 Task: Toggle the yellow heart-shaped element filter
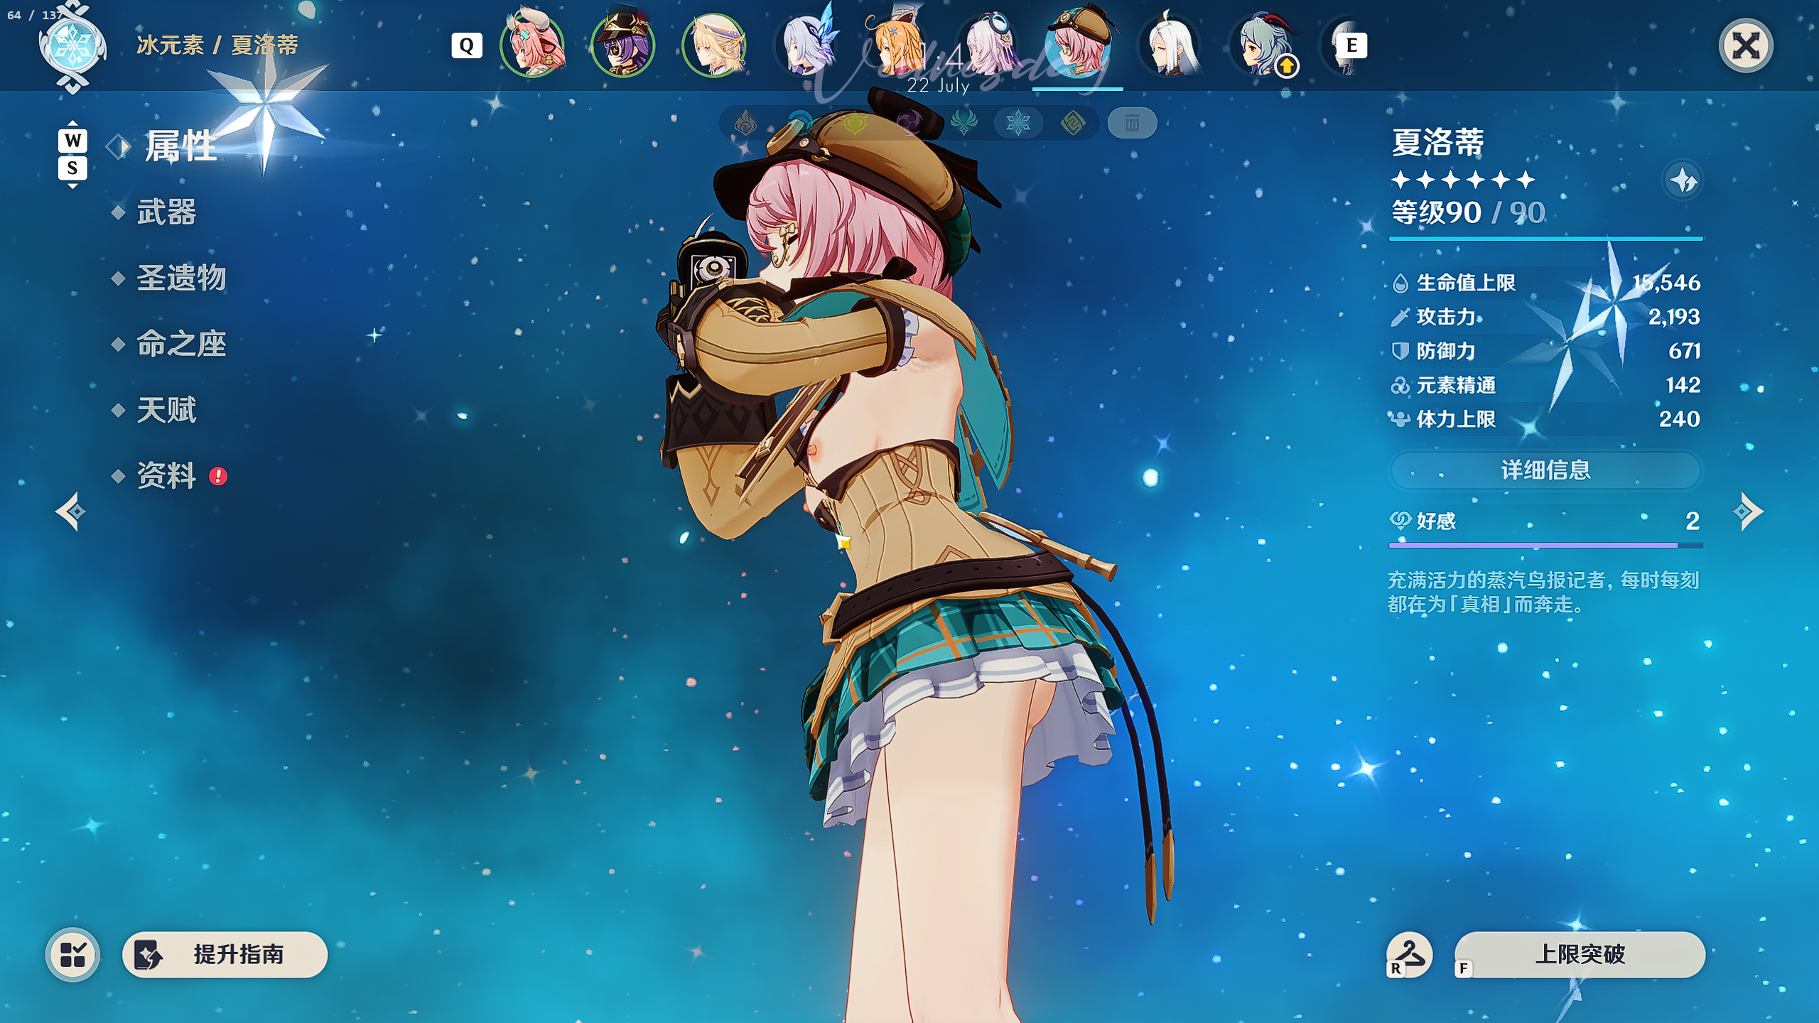pyautogui.click(x=855, y=124)
